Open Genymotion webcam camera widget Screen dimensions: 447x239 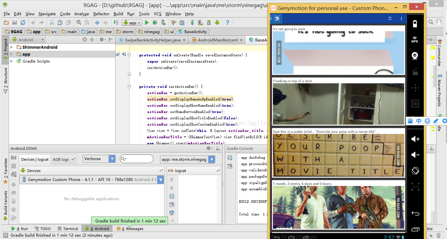[415, 56]
